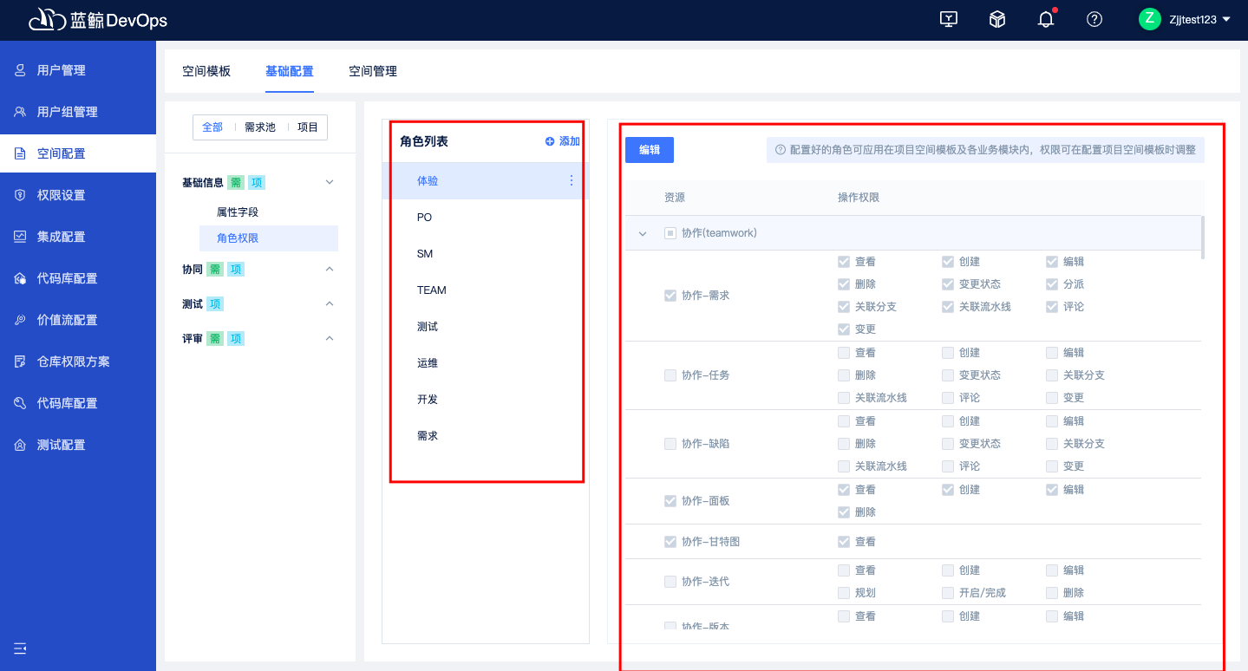Screen dimensions: 1248x671
Task: Switch to the 基础配置 tab
Action: point(290,71)
